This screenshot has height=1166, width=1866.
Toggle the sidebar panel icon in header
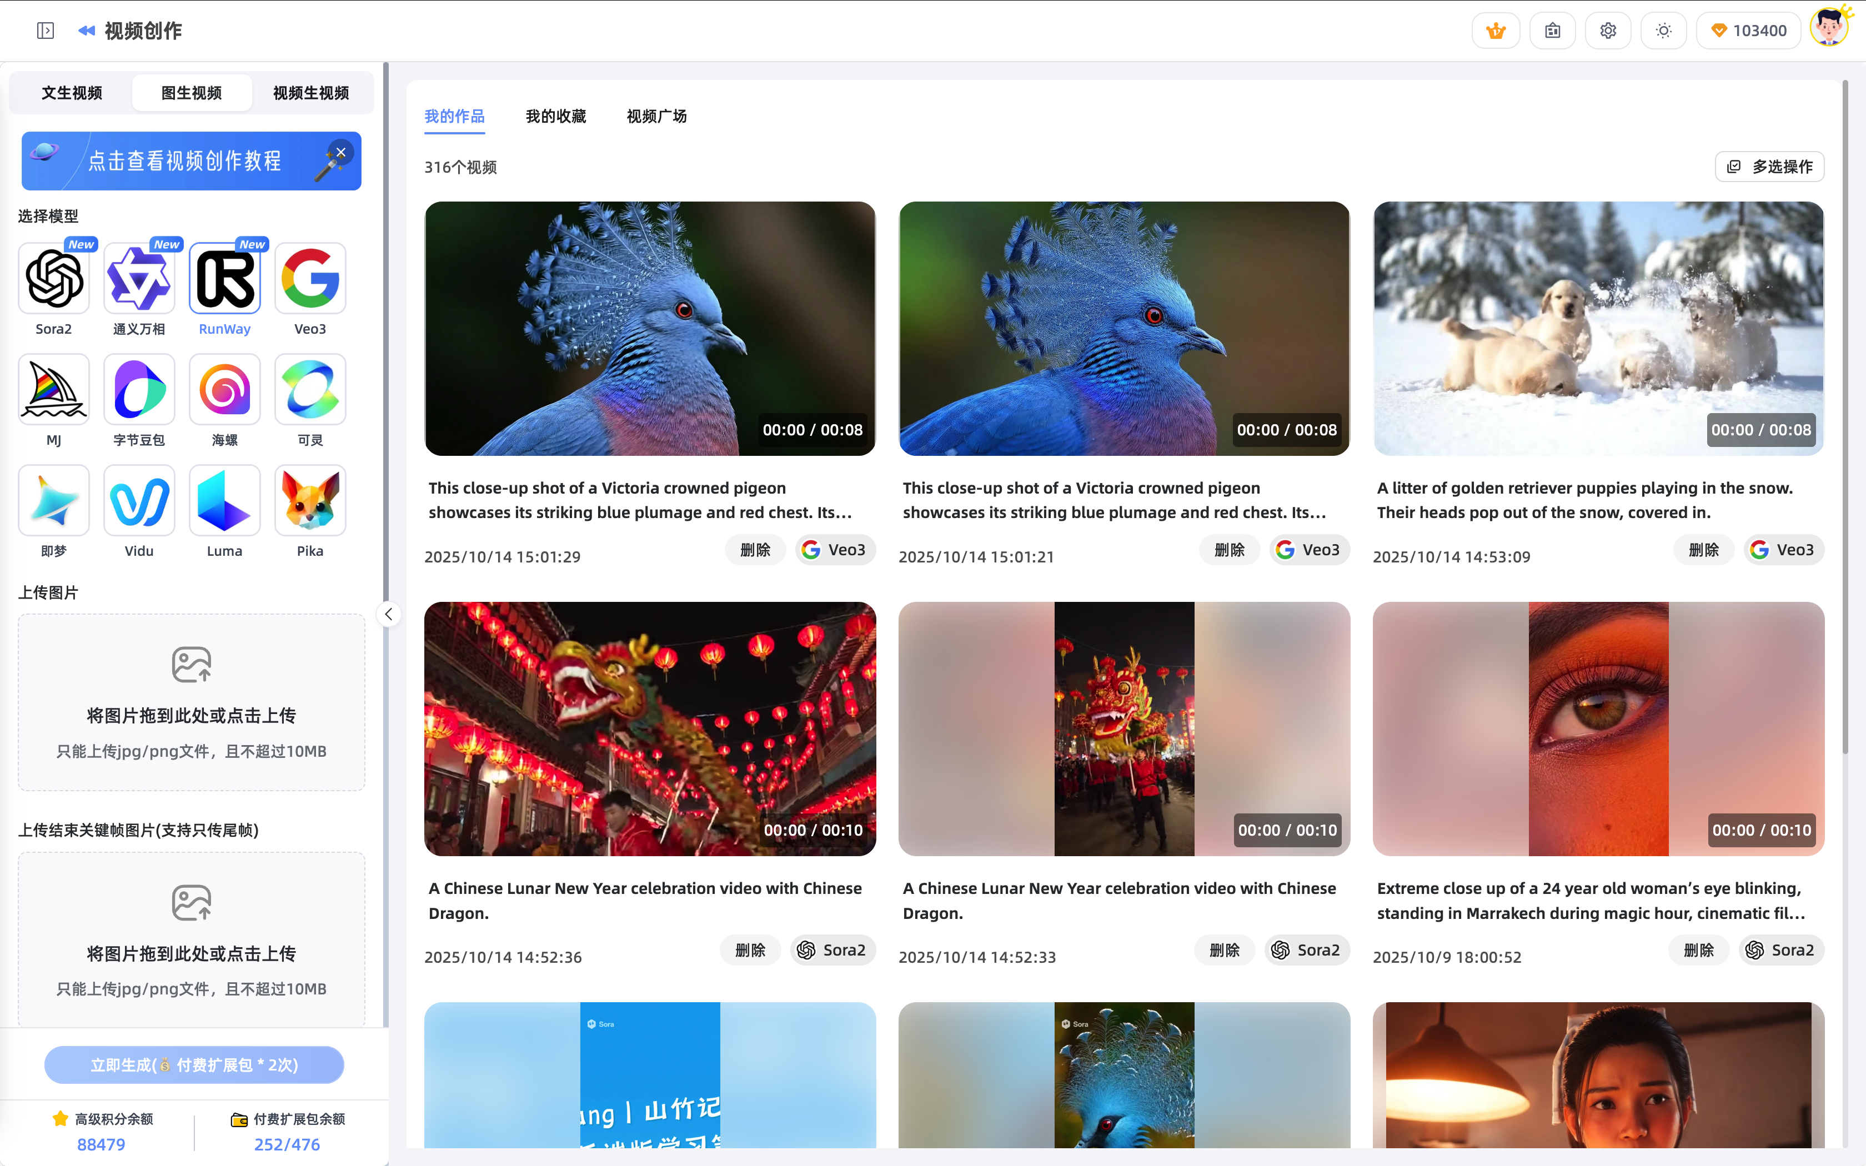pos(46,31)
